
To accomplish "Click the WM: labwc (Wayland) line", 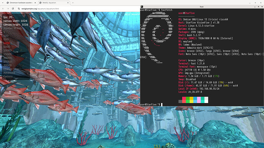I will click(x=190, y=45).
